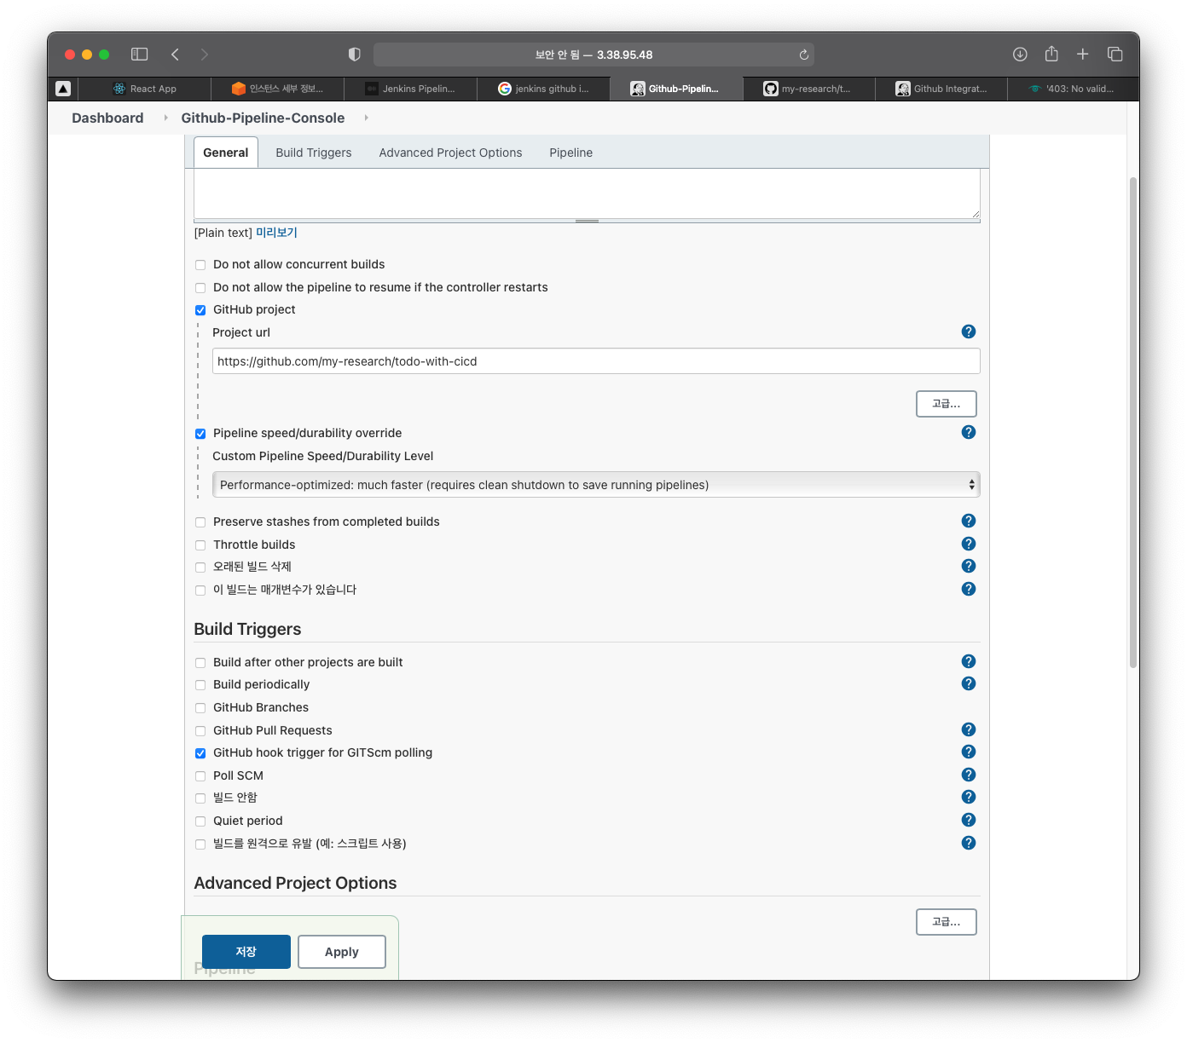Image resolution: width=1187 pixels, height=1043 pixels.
Task: Show help icon for Throttle builds
Action: [x=968, y=544]
